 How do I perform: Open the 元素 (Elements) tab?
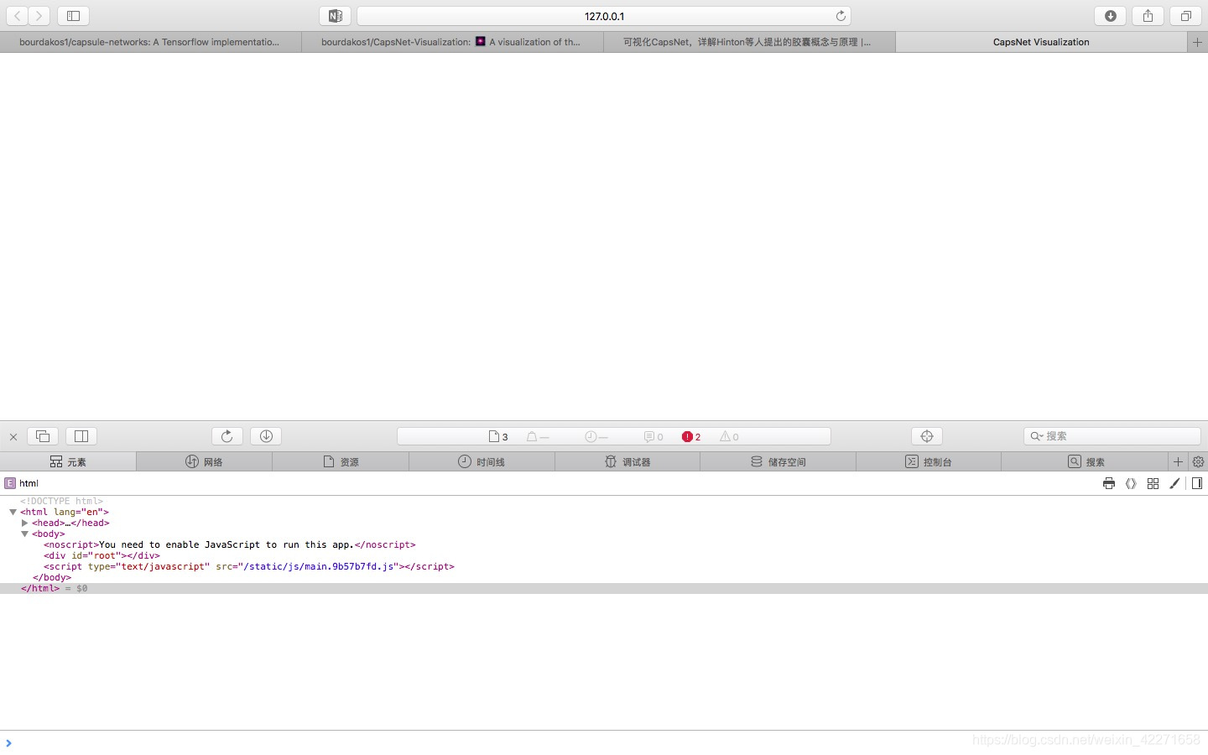click(x=68, y=461)
